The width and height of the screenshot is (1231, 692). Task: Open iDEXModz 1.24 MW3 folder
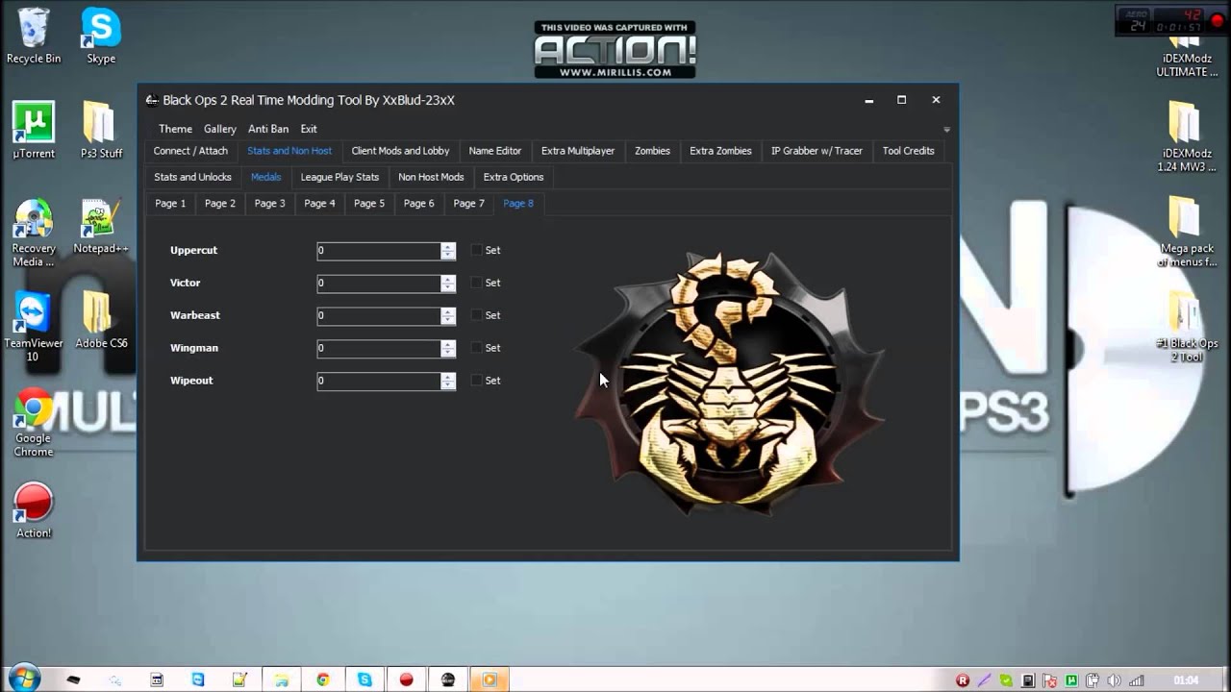(x=1186, y=137)
